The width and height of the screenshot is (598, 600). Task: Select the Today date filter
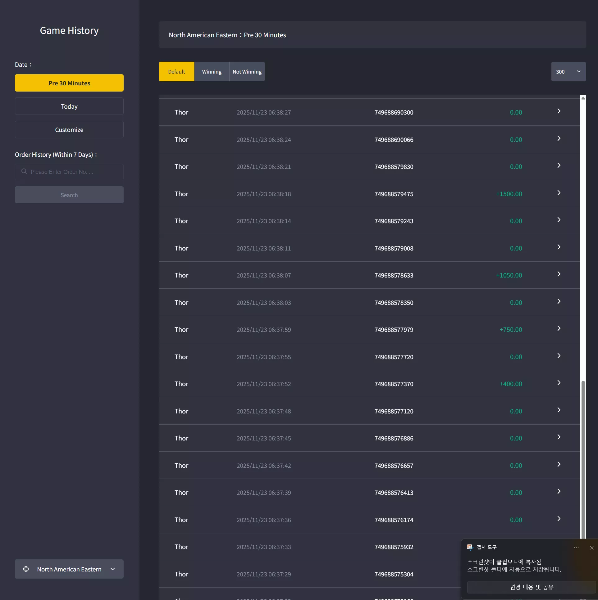point(69,106)
